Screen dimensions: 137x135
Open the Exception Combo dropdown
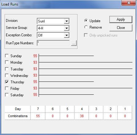(67, 35)
